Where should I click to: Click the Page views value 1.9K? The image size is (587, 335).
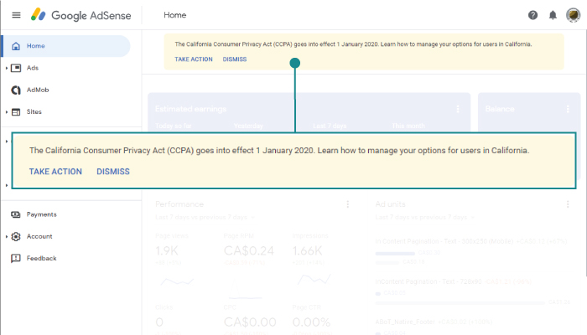167,250
